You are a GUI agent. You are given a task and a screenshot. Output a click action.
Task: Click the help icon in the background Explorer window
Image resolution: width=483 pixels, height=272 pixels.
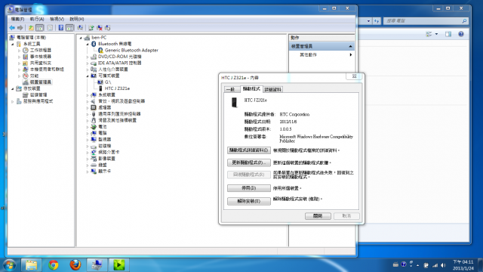461,34
